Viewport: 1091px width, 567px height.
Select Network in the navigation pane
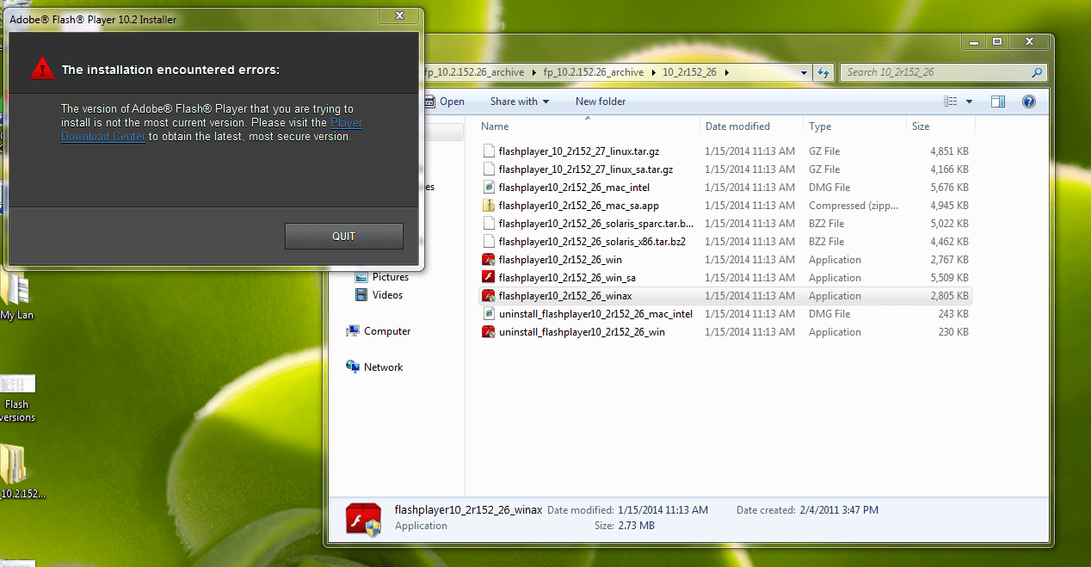(x=382, y=367)
